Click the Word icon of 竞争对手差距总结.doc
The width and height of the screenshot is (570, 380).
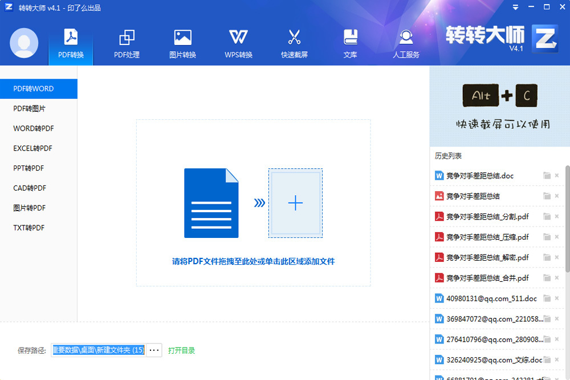click(x=439, y=176)
